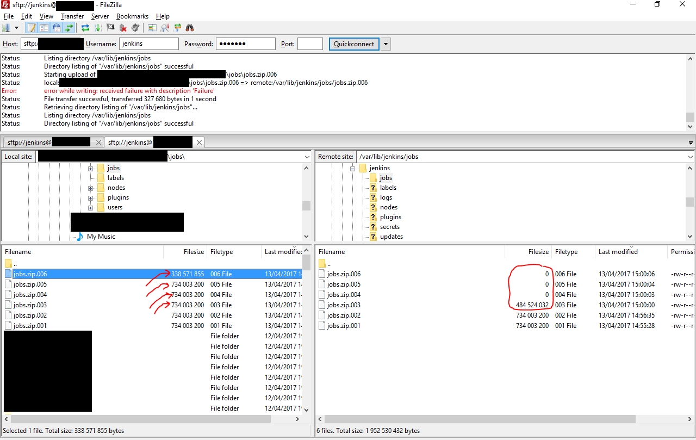Toggle the remote directory tree display
The image size is (696, 440).
(x=57, y=28)
